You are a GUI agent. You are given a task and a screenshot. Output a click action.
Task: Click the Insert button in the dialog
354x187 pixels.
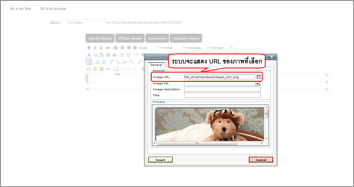[160, 160]
